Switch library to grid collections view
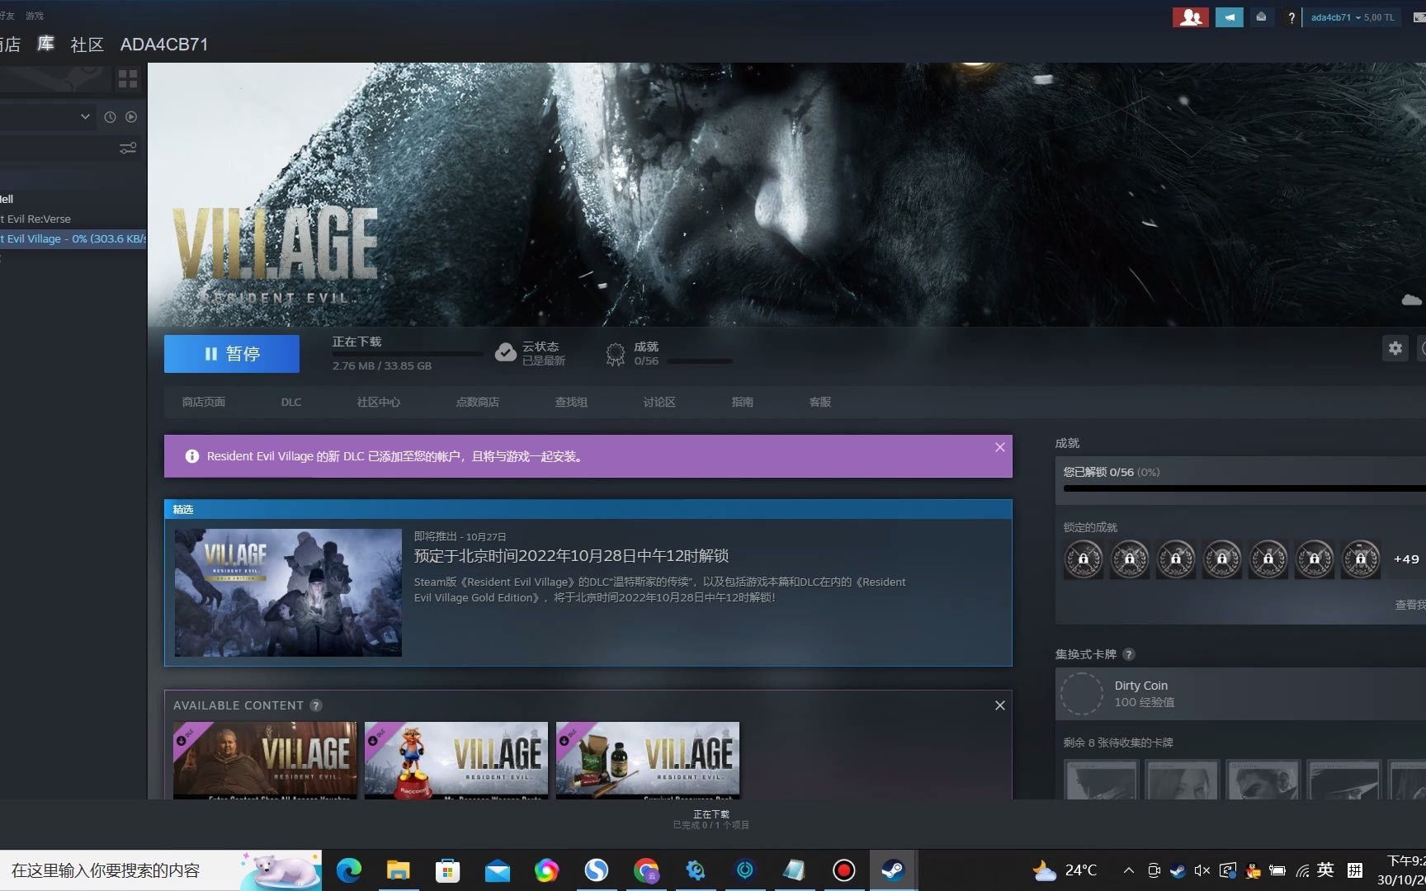 [128, 79]
